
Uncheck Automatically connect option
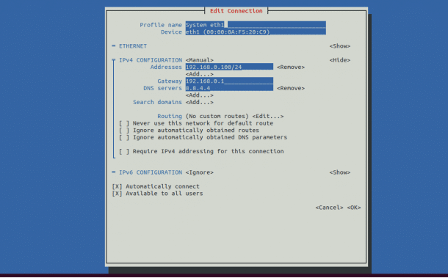(x=117, y=186)
